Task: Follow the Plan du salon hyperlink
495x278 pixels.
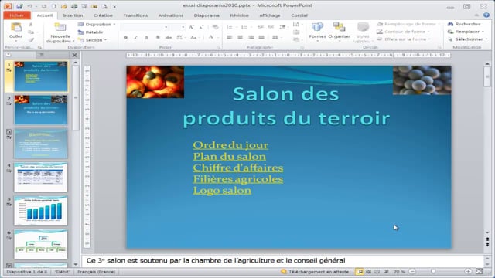Action: point(230,156)
